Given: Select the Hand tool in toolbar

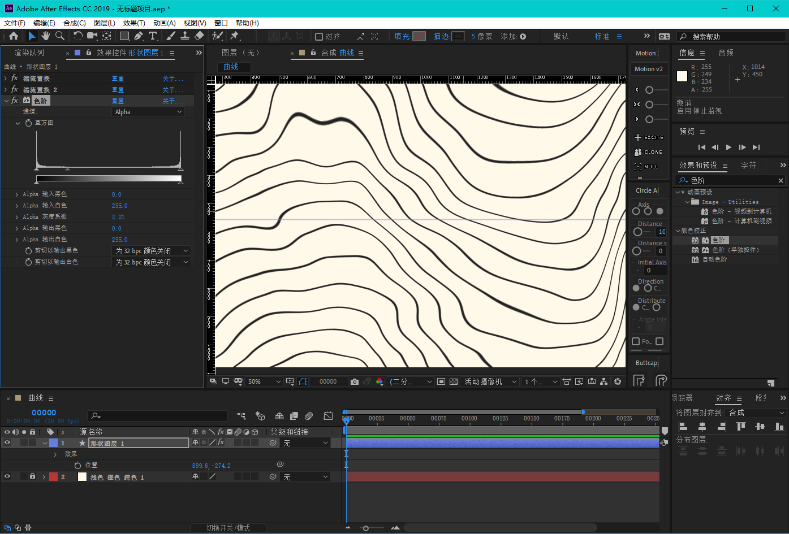Looking at the screenshot, I should click(x=45, y=36).
